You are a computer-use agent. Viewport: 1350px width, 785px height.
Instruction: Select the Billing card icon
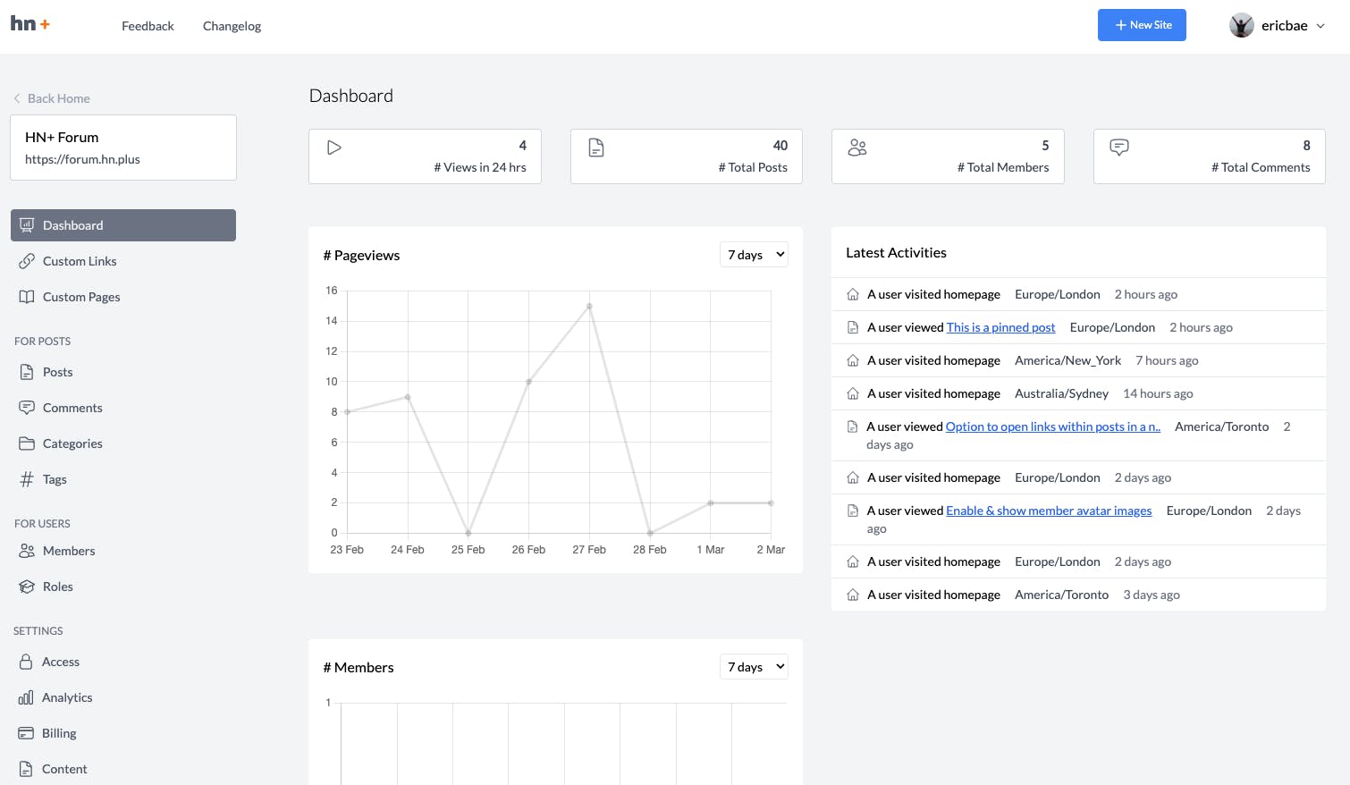coord(26,733)
